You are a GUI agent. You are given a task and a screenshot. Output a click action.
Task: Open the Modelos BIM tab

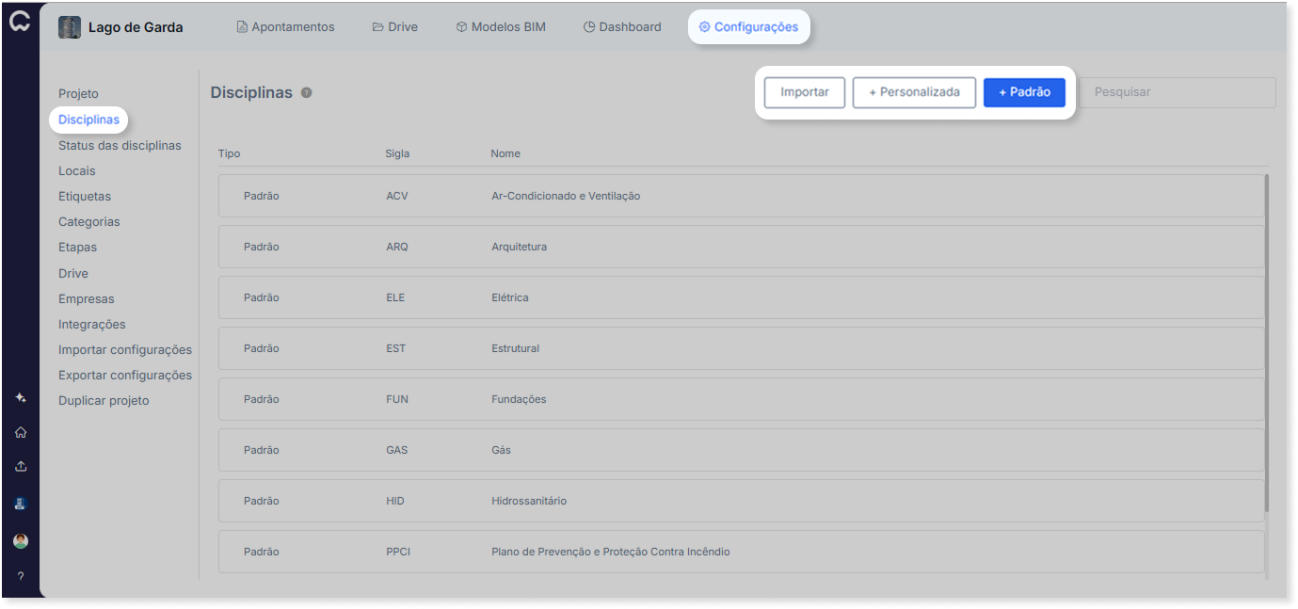tap(501, 27)
